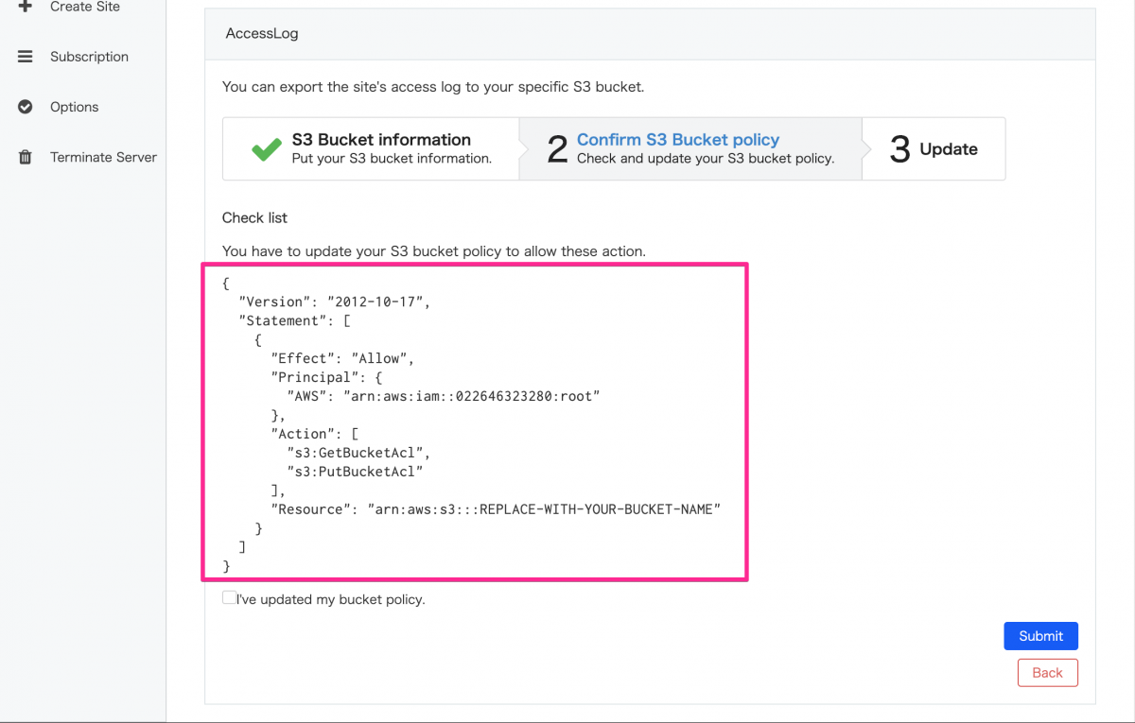Click the arn:aws:iam::022646323280:root principal line
Viewport: 1135px width, 723px height.
pos(444,396)
